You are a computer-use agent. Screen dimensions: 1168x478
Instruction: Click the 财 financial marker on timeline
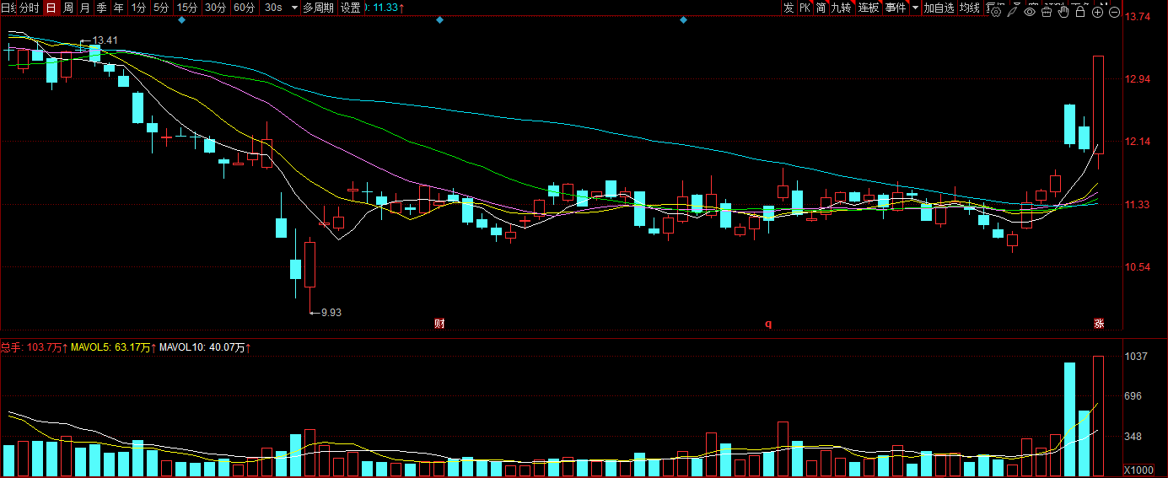click(x=439, y=323)
